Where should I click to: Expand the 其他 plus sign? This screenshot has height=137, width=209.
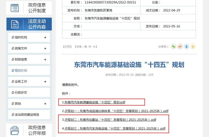pos(45,104)
